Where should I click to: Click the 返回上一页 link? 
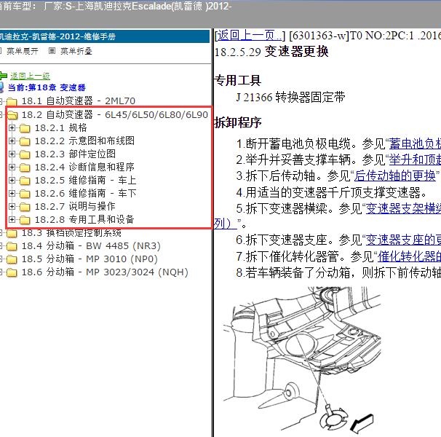click(x=249, y=36)
